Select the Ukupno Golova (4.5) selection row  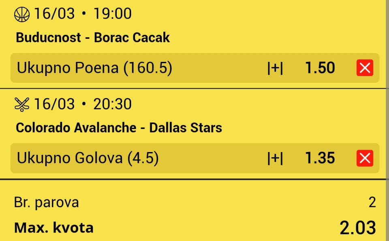195,158
